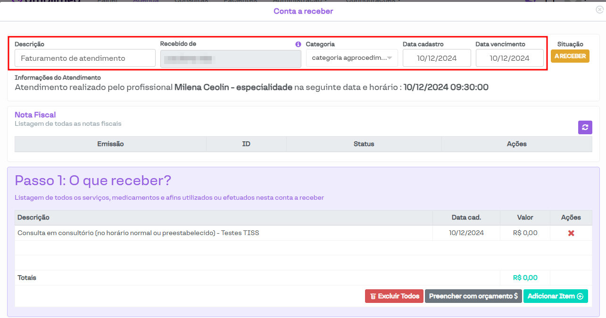Delete the consulta item with red X
This screenshot has width=606, height=318.
pos(571,233)
